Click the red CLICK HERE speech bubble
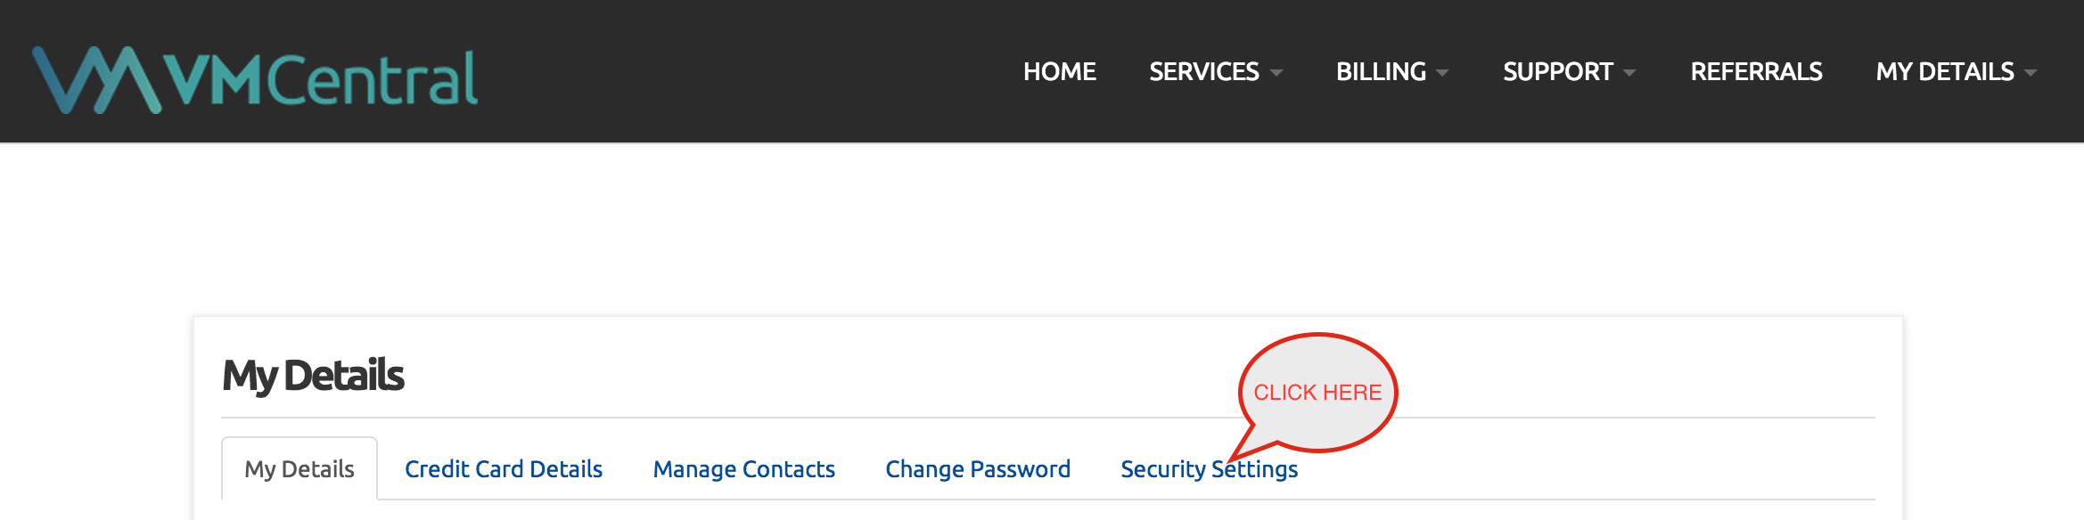 coord(1317,393)
